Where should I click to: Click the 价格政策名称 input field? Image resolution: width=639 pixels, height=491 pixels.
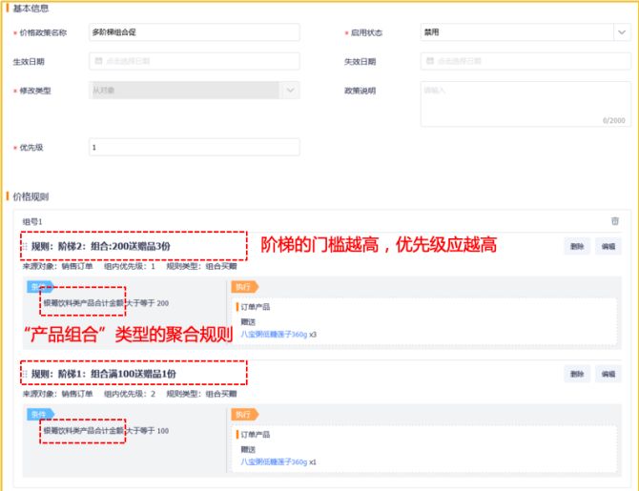coord(194,31)
